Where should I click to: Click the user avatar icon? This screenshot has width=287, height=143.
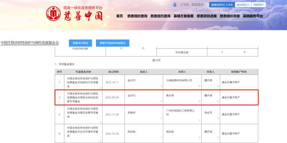pos(175,5)
